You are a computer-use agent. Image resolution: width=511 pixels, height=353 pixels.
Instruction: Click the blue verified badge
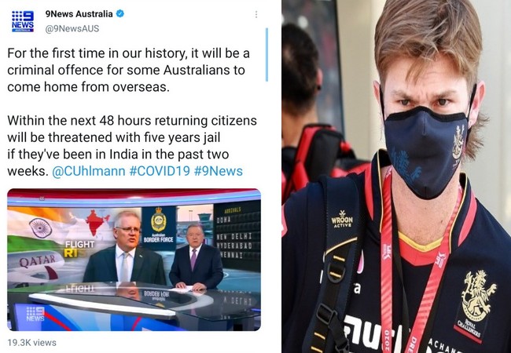(x=120, y=14)
